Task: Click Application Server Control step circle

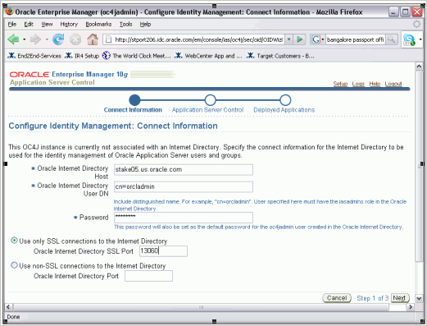Action: [x=211, y=100]
